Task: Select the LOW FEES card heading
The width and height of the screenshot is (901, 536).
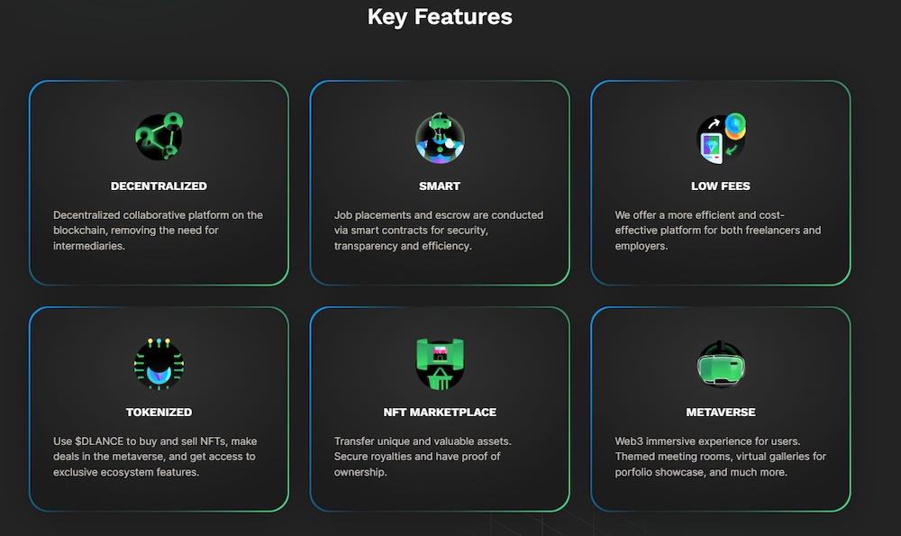Action: [721, 186]
